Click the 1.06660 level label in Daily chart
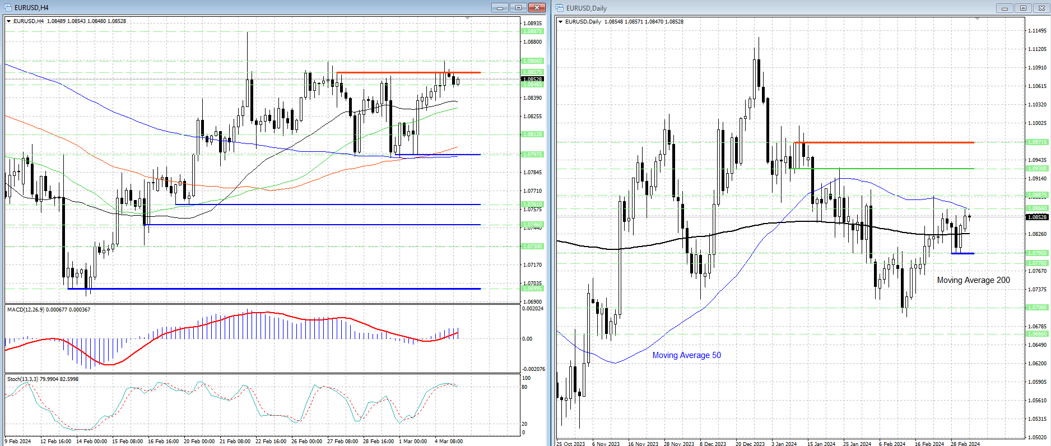This screenshot has width=1051, height=446. 1036,334
